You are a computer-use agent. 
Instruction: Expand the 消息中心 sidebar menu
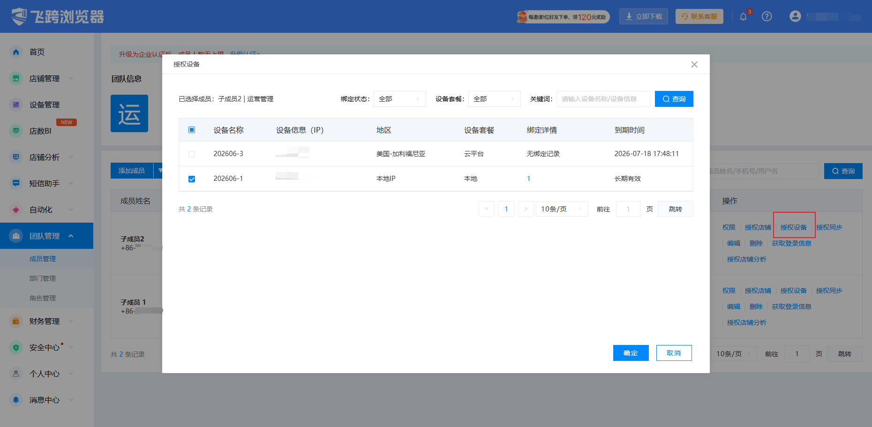click(71, 400)
